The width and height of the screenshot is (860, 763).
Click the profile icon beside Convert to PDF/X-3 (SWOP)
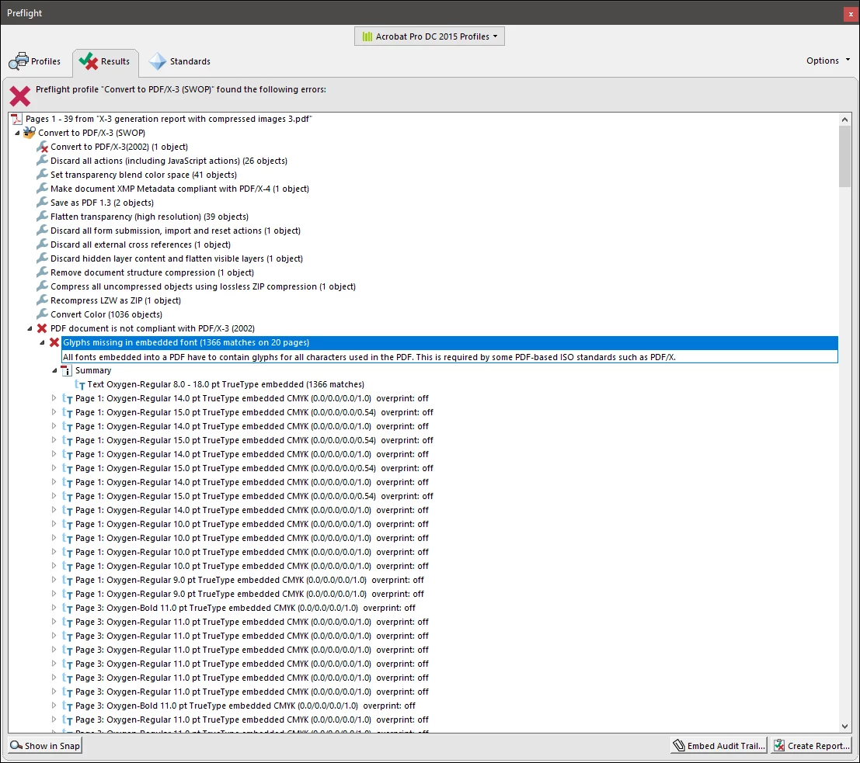(30, 133)
